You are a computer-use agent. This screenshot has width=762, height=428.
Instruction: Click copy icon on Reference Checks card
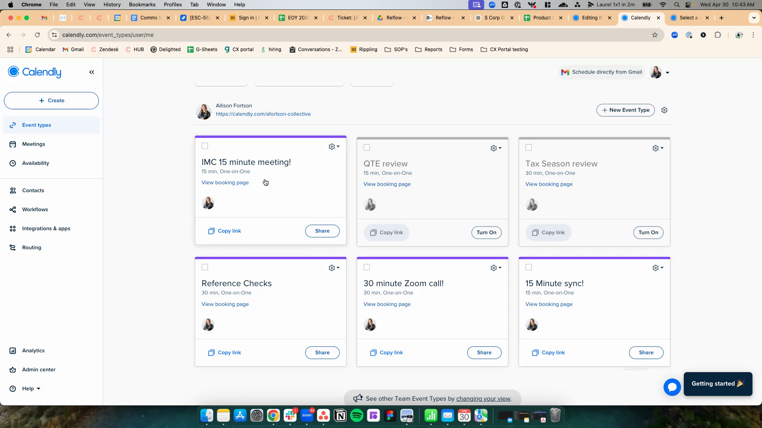click(x=212, y=353)
